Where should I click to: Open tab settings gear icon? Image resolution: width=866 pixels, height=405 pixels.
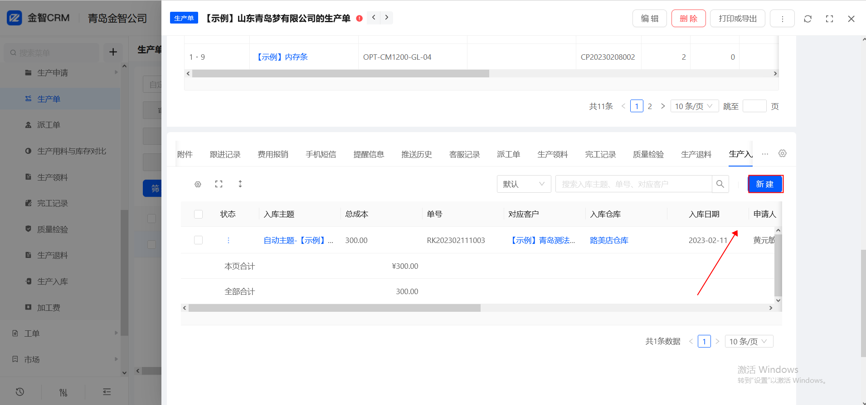[782, 153]
